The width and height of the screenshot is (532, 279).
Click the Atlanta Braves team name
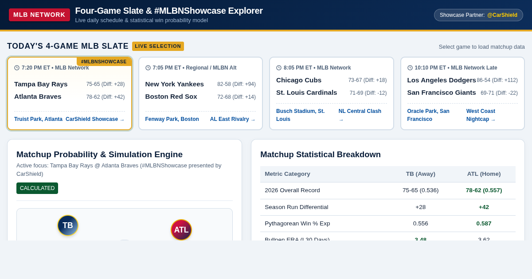(38, 97)
